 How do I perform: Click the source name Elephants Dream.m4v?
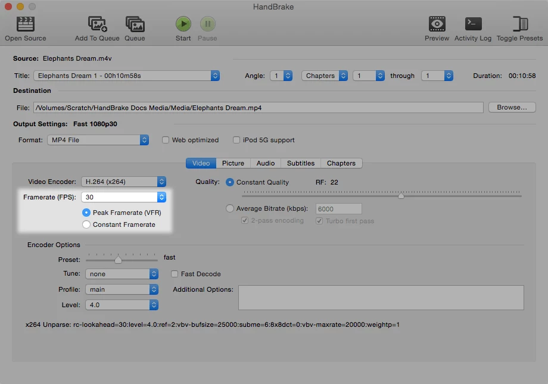[77, 58]
